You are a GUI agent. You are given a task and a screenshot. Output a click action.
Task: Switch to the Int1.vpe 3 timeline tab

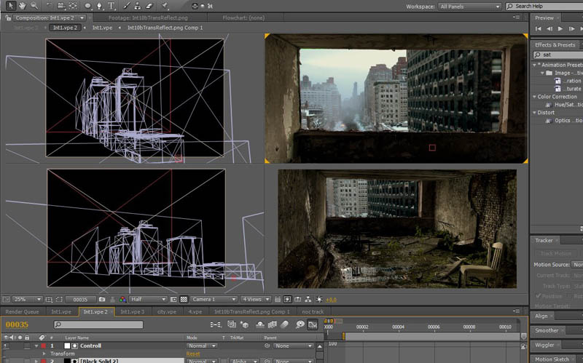133,311
